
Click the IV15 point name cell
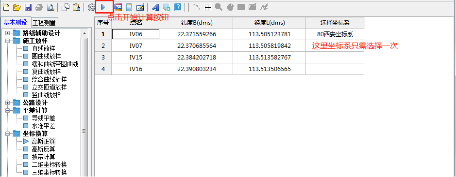pos(136,58)
